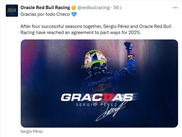Click 'SERGIO PEREZ' subtitle inside the image
The height and width of the screenshot is (137, 182).
[x=97, y=105]
